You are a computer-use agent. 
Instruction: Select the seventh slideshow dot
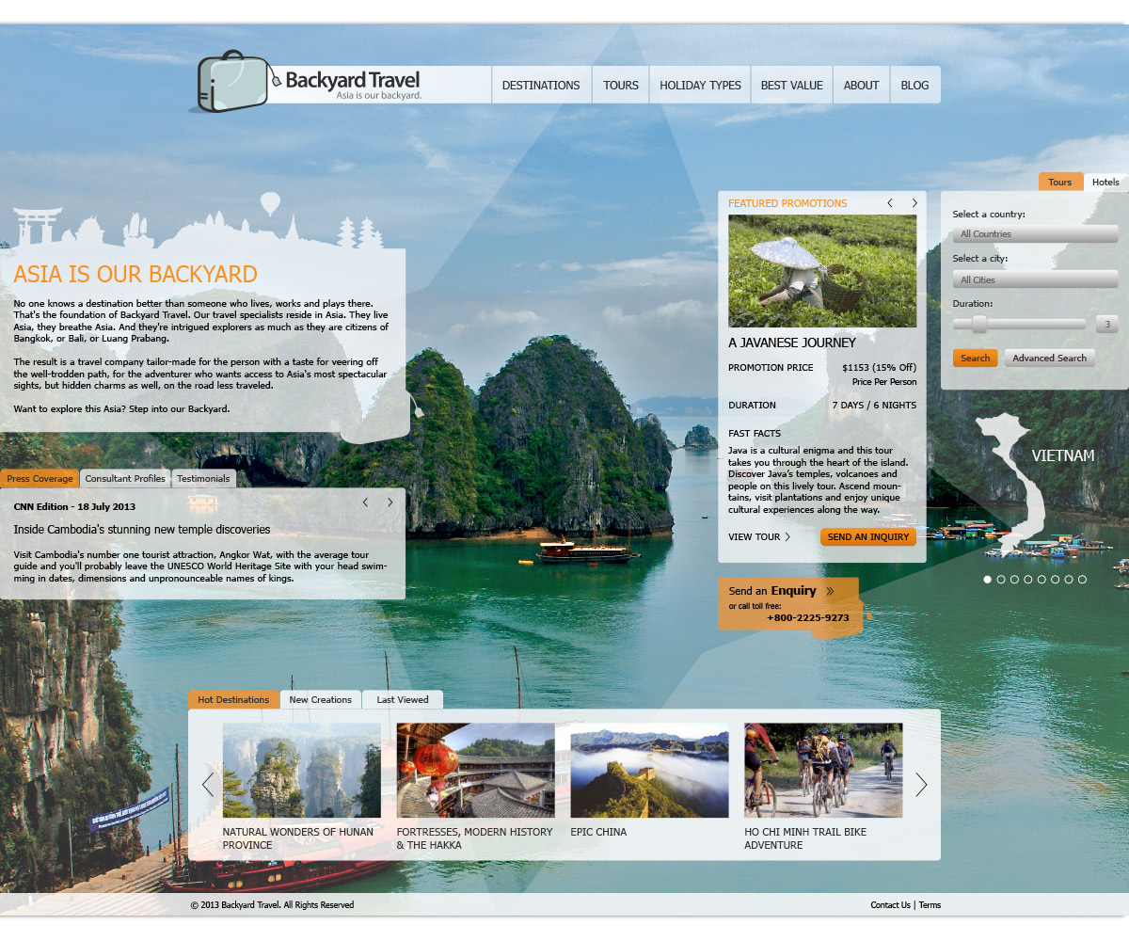click(x=1069, y=580)
